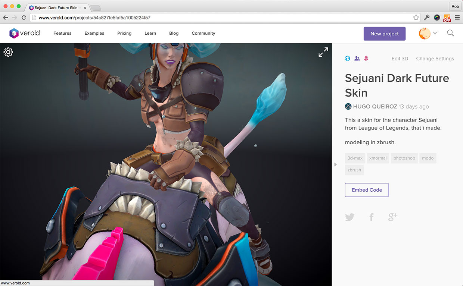Collapse the side panel arrow
This screenshot has height=286, width=463.
(x=335, y=164)
